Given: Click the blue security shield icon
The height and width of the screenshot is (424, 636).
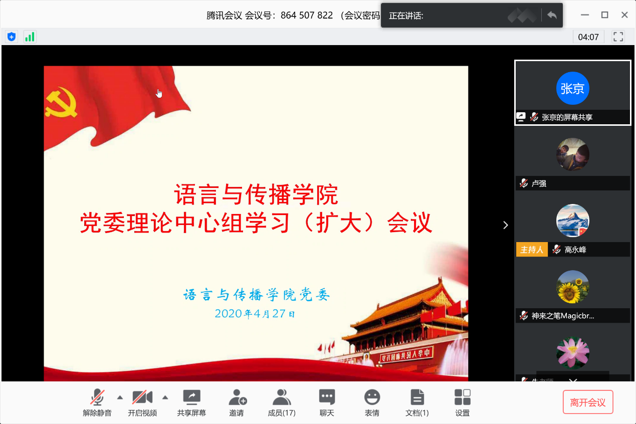Looking at the screenshot, I should coord(11,37).
